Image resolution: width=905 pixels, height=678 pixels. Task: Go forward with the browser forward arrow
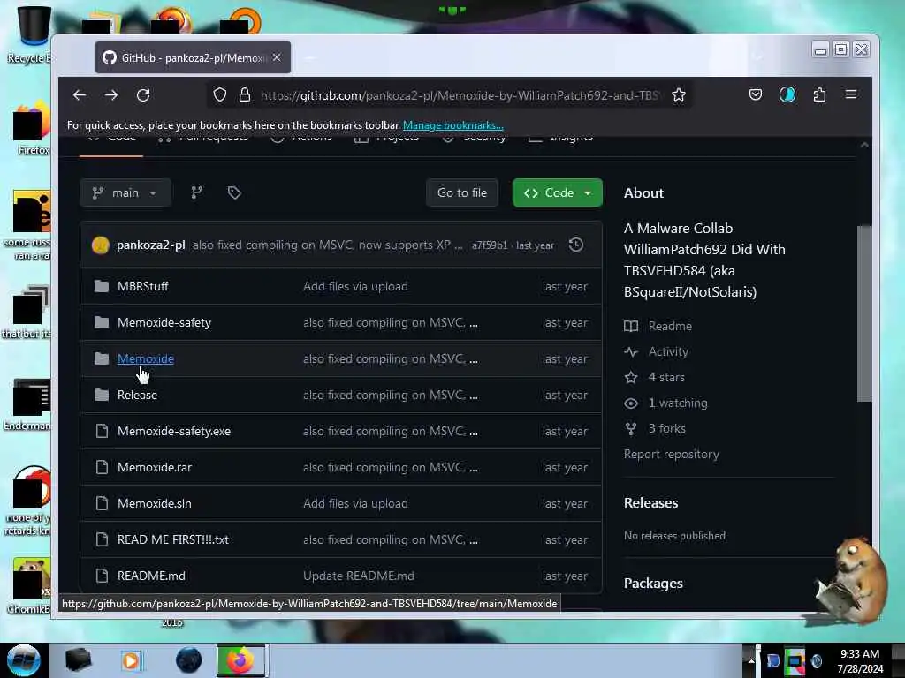(111, 95)
